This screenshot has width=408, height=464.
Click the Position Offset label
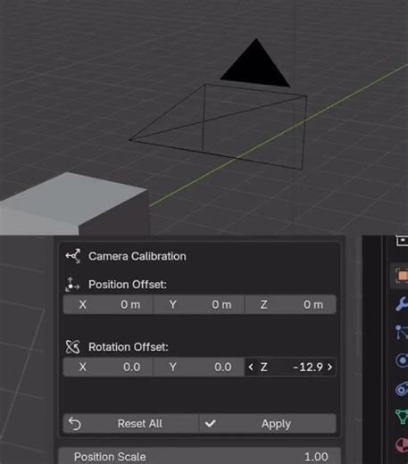click(x=128, y=285)
